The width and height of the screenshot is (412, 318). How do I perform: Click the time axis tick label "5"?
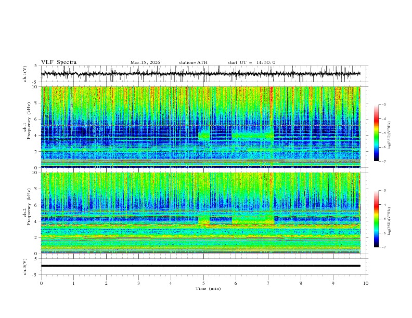point(203,283)
